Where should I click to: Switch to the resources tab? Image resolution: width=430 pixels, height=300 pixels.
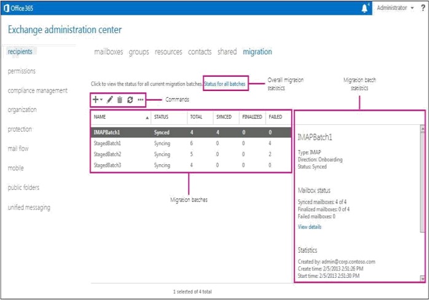168,52
